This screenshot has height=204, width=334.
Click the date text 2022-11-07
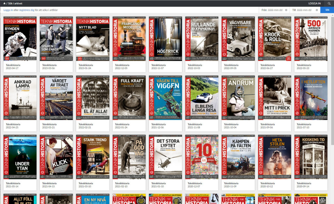pos(158,68)
